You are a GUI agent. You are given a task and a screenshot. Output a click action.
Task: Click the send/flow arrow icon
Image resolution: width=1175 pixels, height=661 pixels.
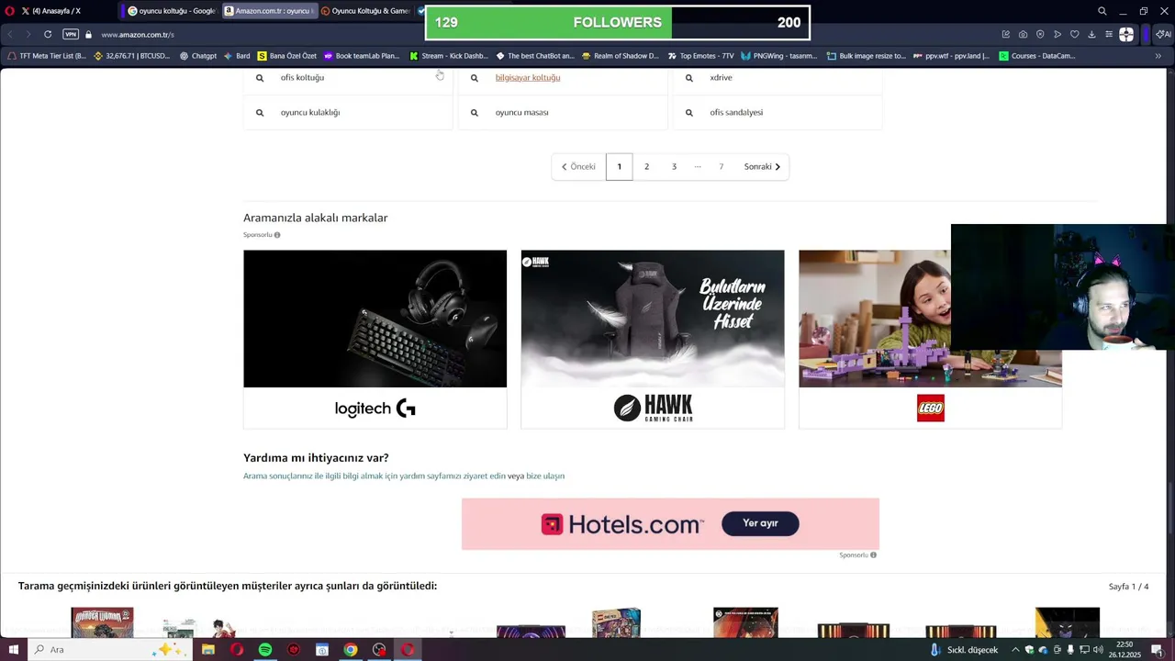point(1057,35)
